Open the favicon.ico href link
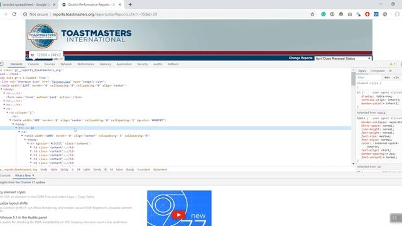This screenshot has height=226, width=402. (x=61, y=82)
